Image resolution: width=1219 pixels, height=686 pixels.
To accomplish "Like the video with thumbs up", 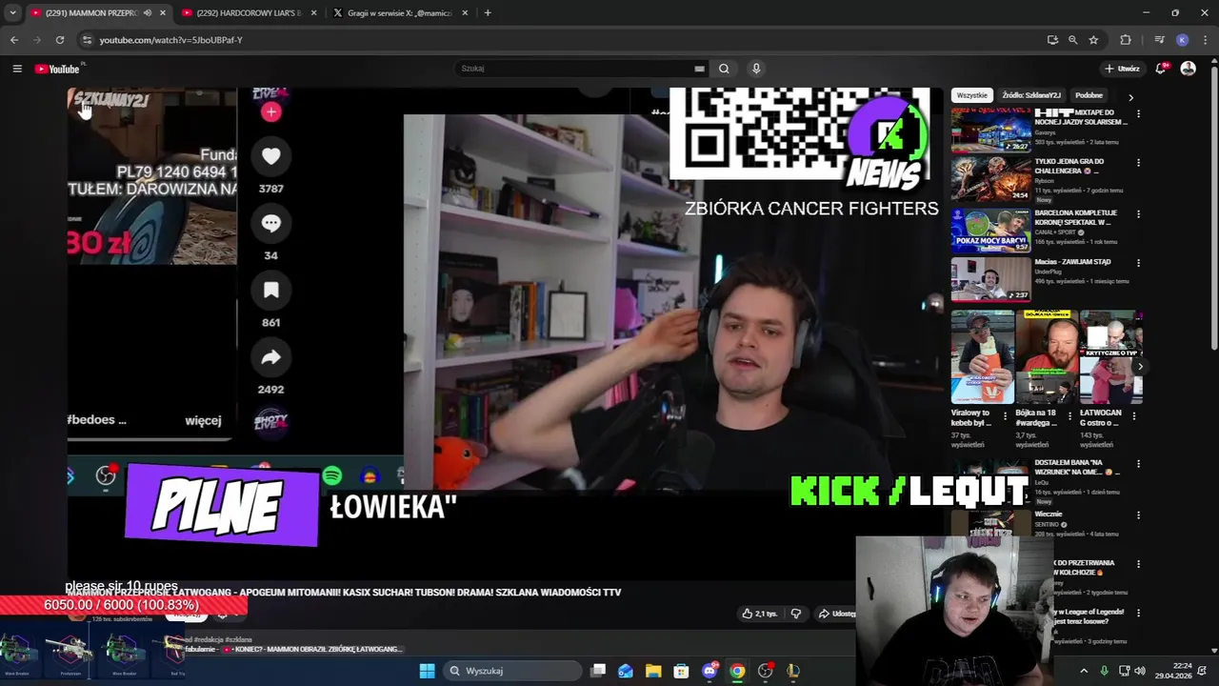I will [x=759, y=614].
